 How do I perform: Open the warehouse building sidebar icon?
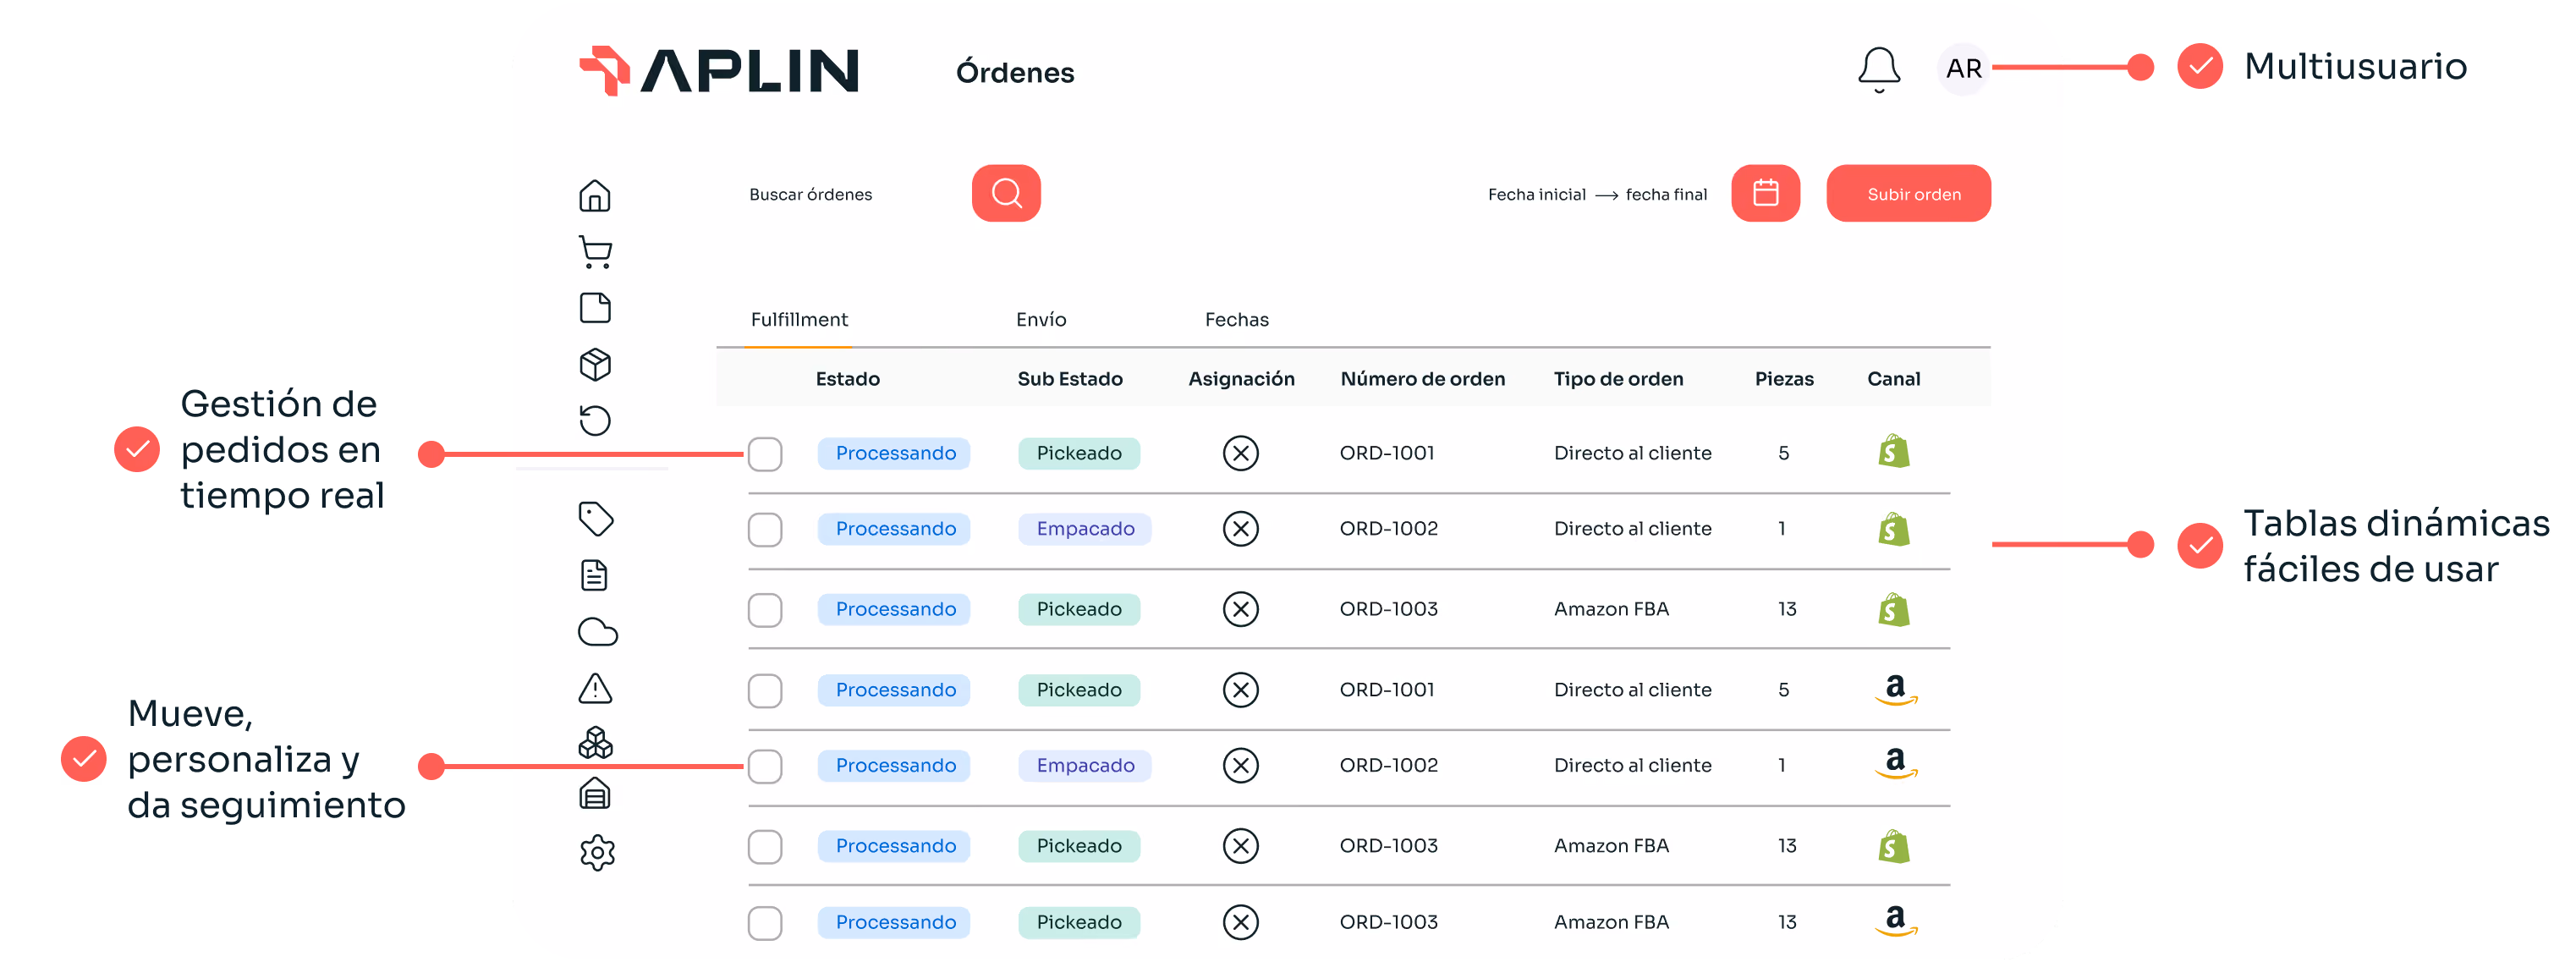point(595,794)
